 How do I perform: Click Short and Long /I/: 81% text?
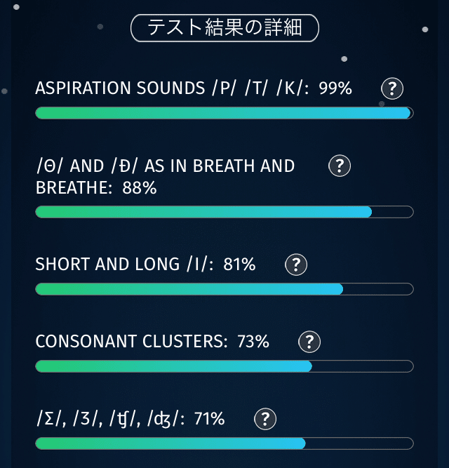[x=145, y=265]
